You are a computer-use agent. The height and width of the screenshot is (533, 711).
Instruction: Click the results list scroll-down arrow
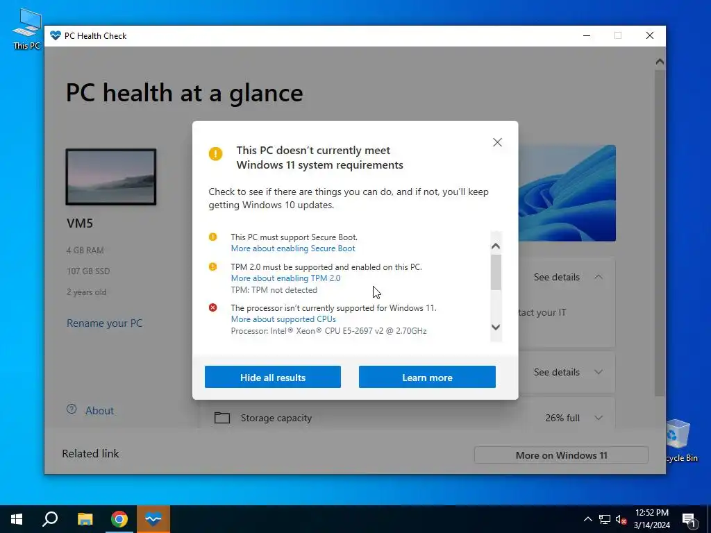coord(496,327)
